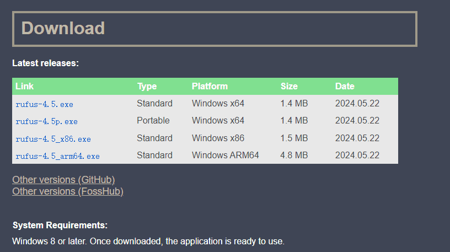
Task: Open the Other versions (GitHub) link
Action: coord(63,180)
